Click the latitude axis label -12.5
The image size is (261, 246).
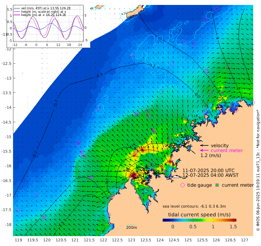(x=6, y=64)
